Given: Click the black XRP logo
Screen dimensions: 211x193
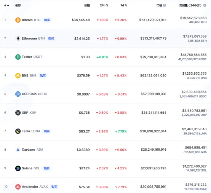Looking at the screenshot, I should [x=18, y=113].
